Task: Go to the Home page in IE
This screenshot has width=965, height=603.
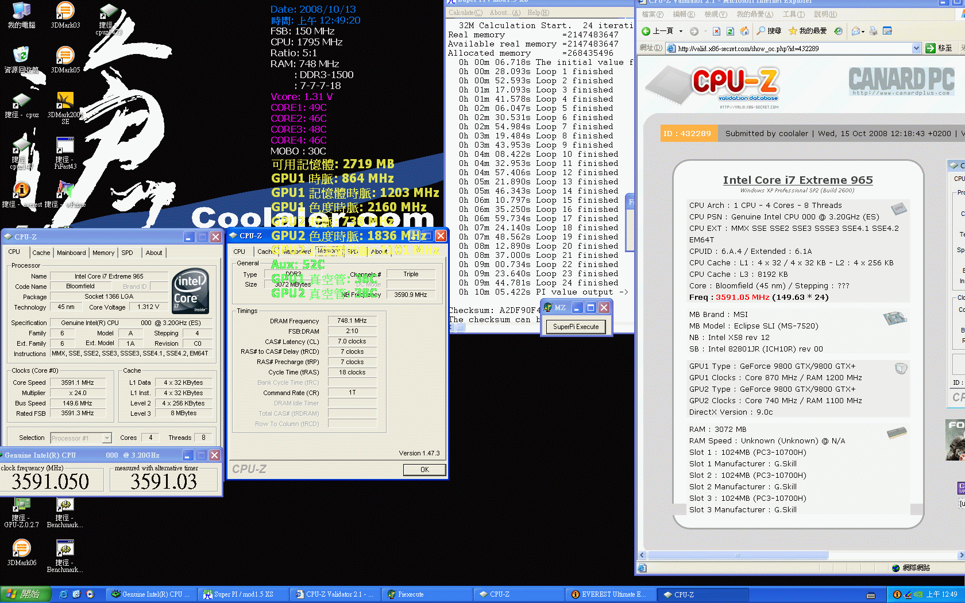Action: point(744,31)
